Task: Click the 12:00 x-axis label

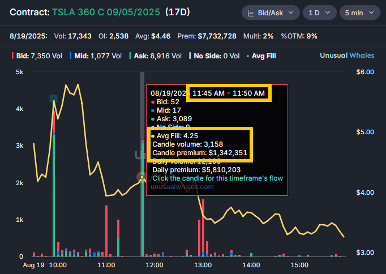Action: click(155, 265)
